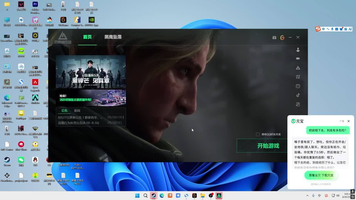The image size is (356, 200).
Task: Open the 枪来 weapon skin banner
Action: click(x=91, y=98)
